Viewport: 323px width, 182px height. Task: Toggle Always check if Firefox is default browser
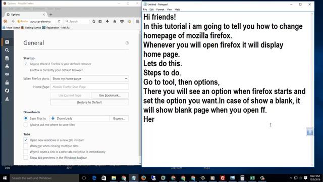pos(26,64)
